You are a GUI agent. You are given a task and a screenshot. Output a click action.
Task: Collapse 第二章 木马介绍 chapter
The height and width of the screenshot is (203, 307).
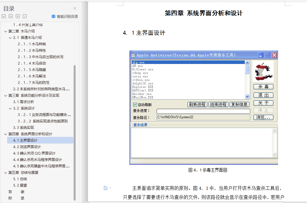click(x=6, y=31)
